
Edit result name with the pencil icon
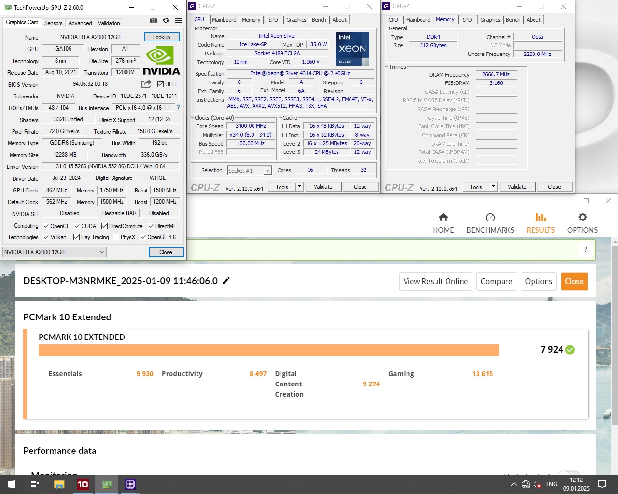[x=226, y=281]
